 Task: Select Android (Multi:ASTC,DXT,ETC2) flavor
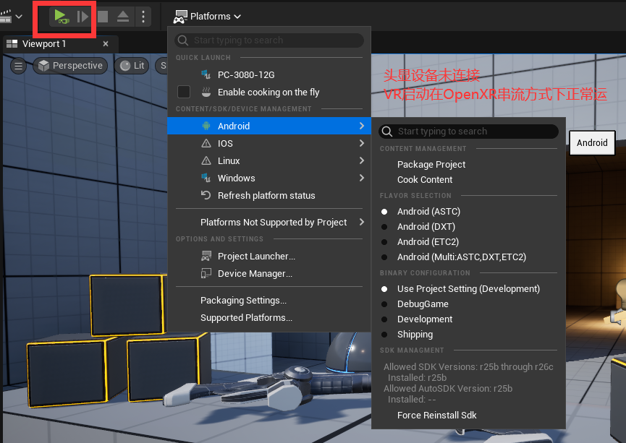point(468,257)
